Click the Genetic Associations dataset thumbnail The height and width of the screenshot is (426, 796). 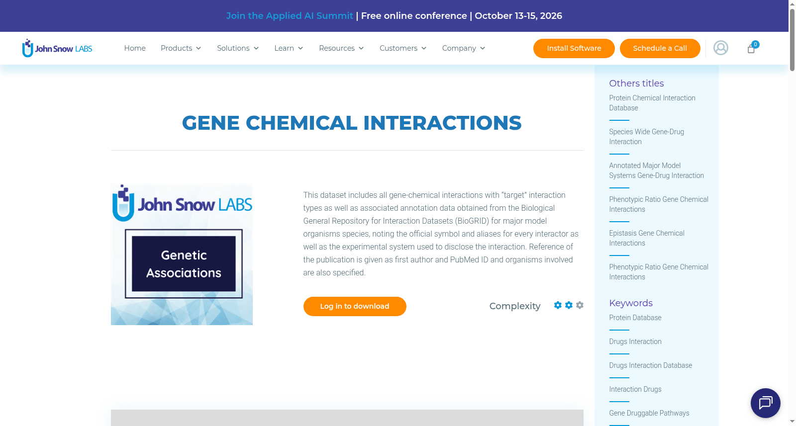click(x=182, y=255)
